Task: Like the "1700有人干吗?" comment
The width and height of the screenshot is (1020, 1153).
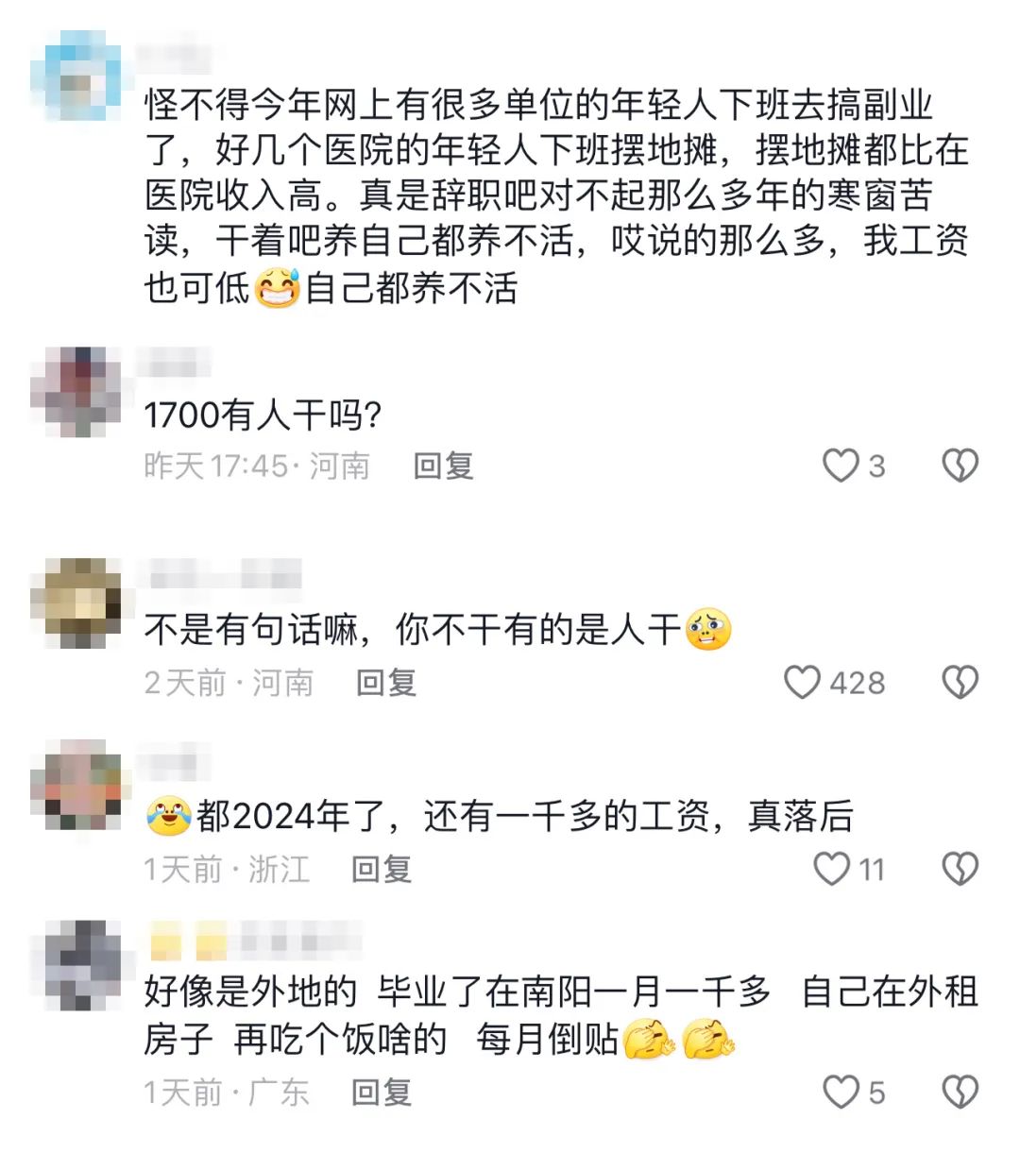Action: [x=841, y=466]
